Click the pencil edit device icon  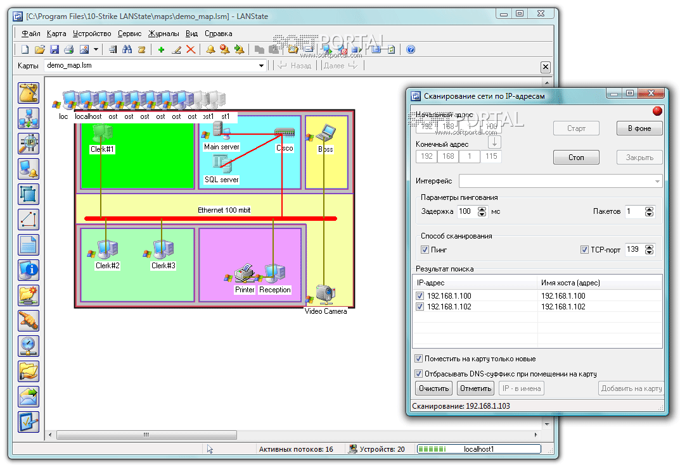pos(176,50)
